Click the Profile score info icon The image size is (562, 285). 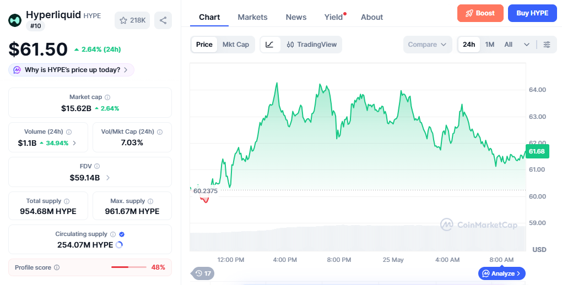coord(57,267)
